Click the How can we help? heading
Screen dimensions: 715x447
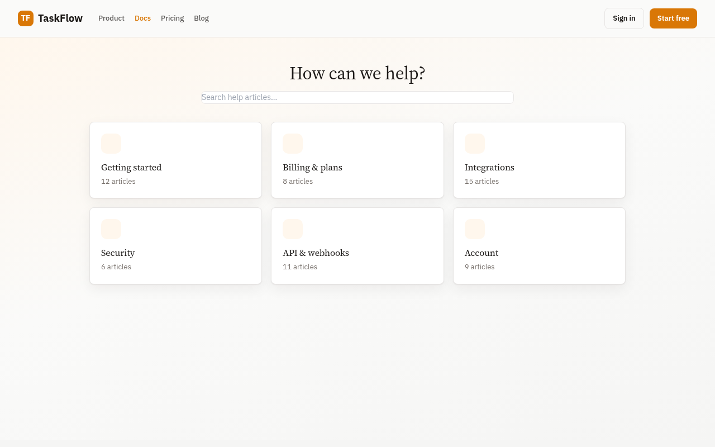pos(357,73)
